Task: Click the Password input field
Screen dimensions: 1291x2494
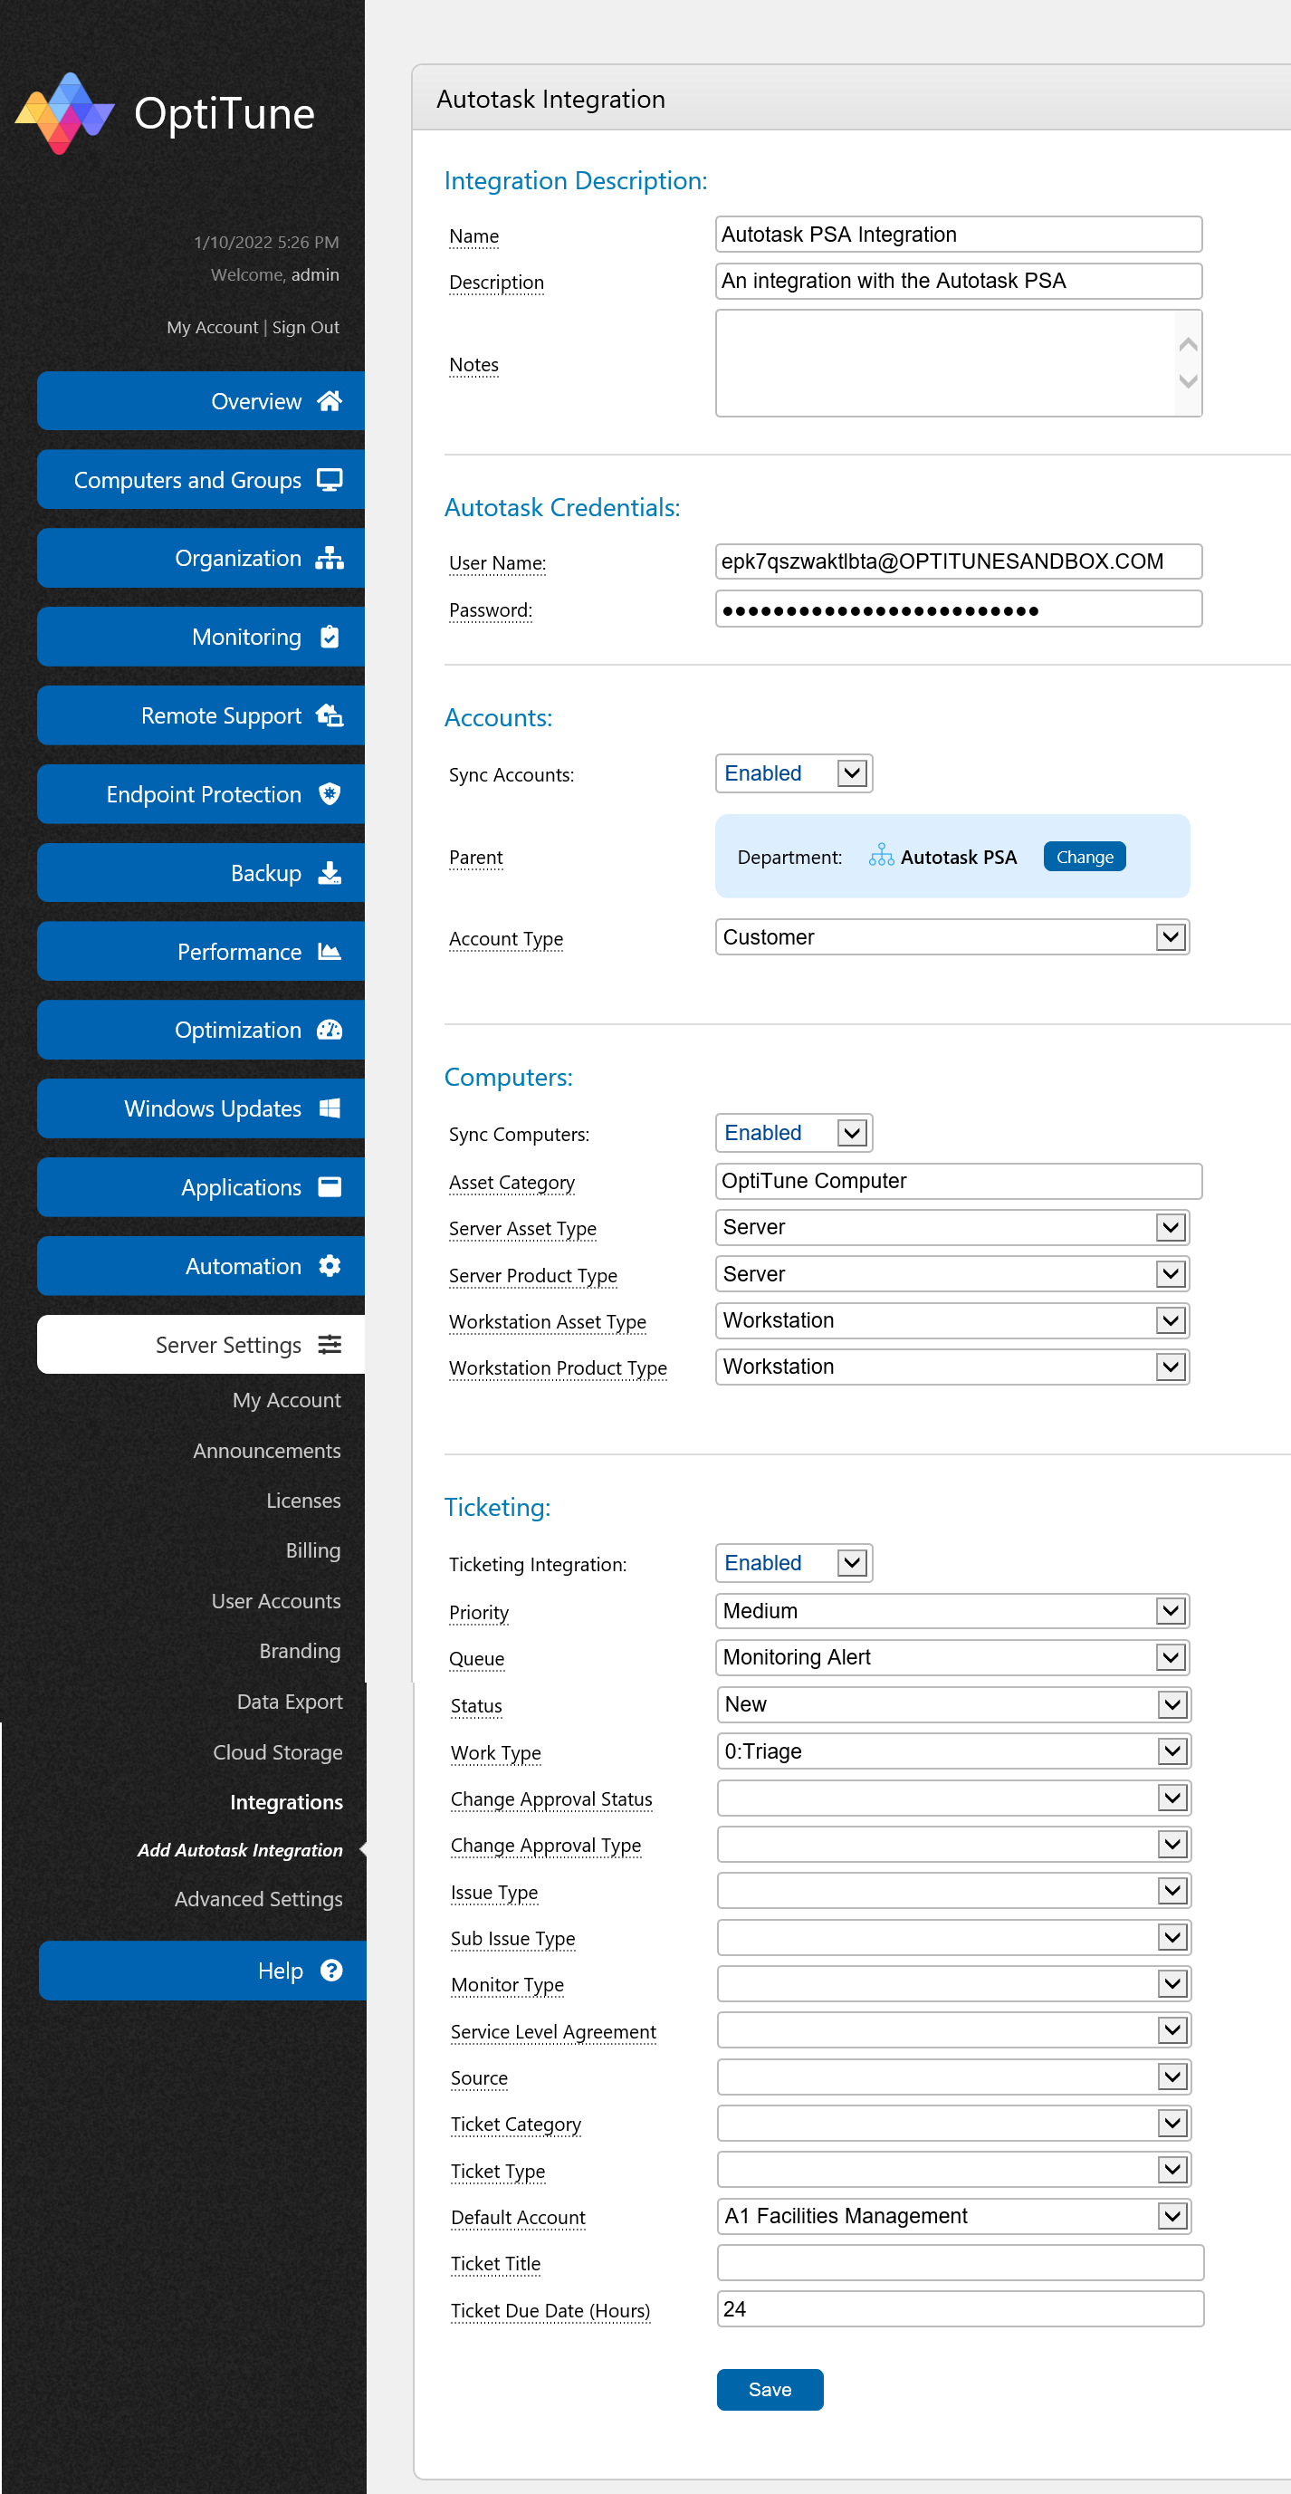Action: (958, 609)
